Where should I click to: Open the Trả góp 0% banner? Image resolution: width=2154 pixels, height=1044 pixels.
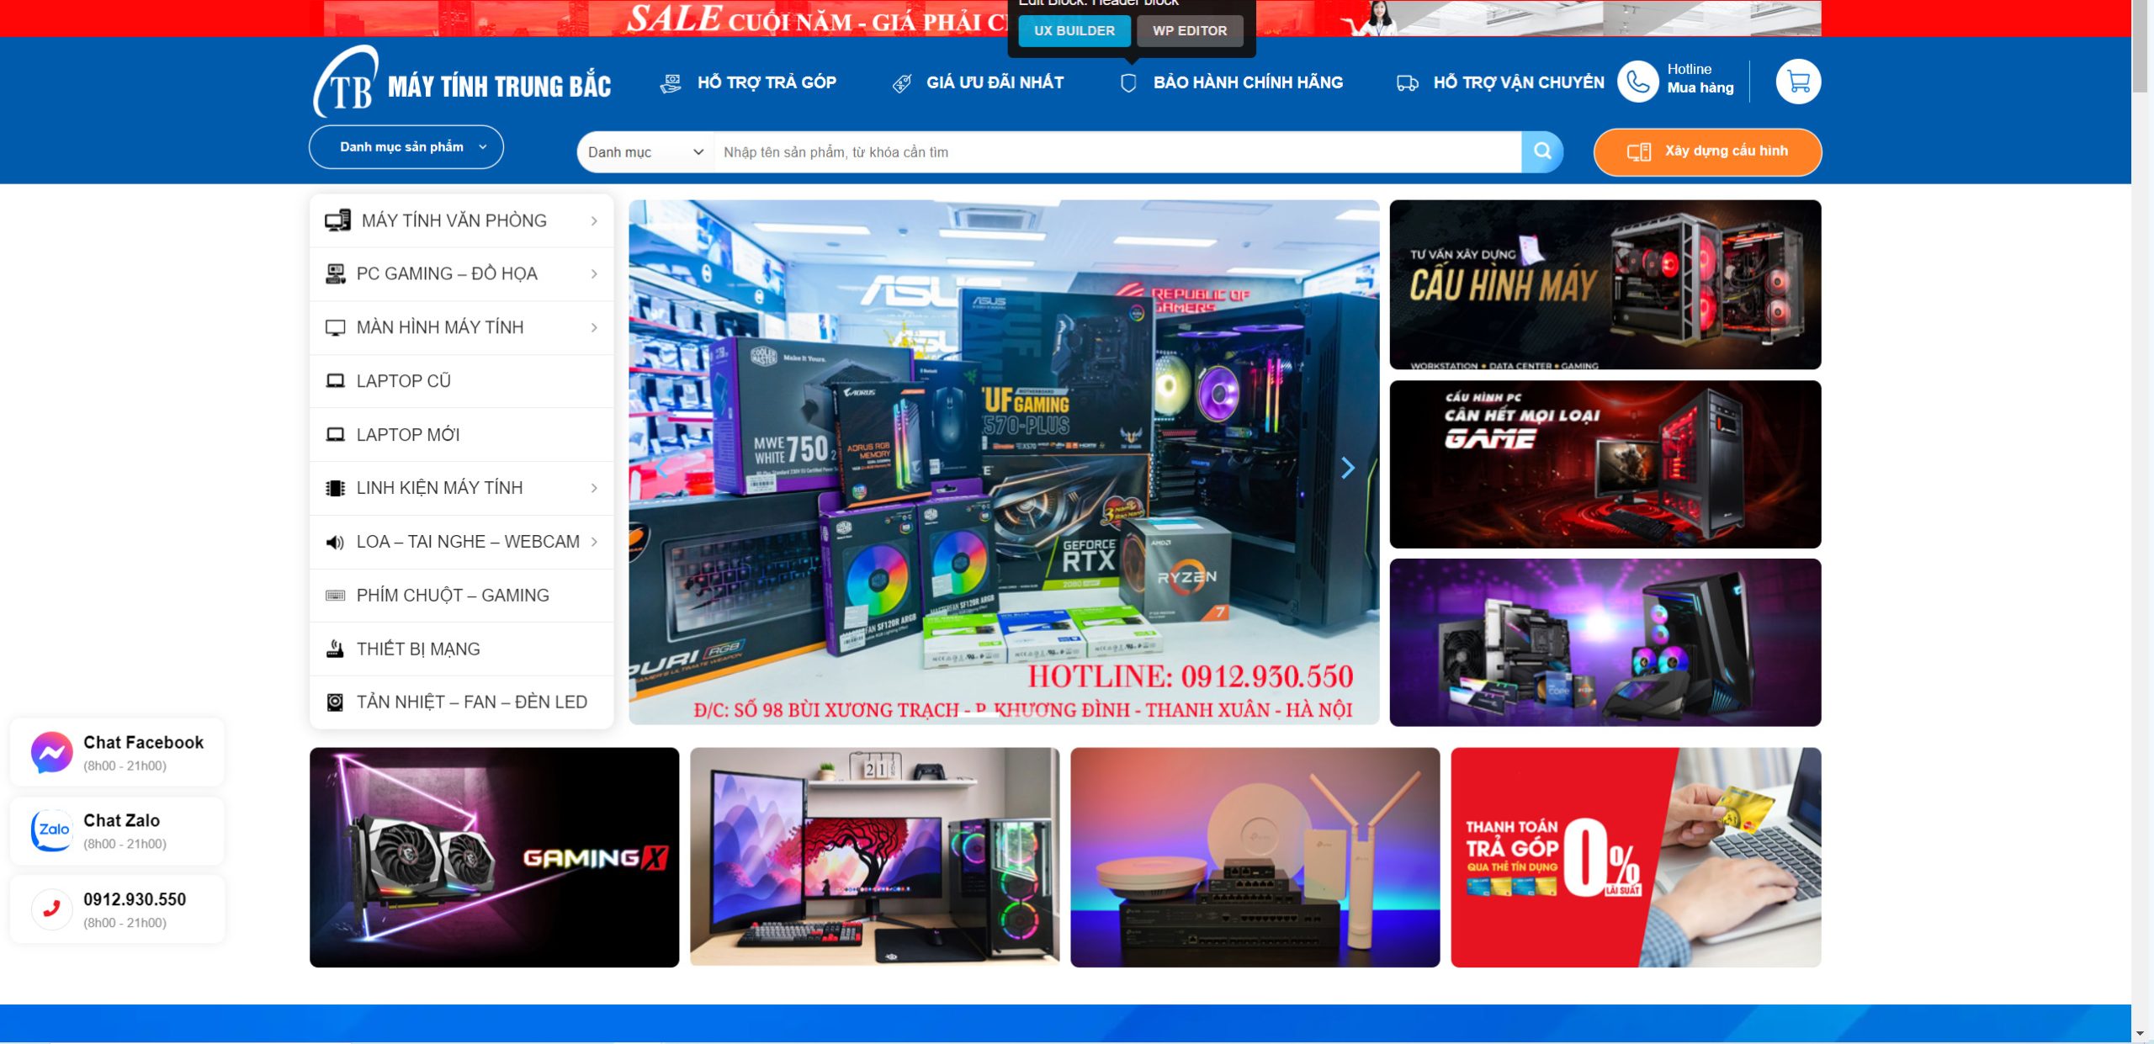pos(1635,857)
